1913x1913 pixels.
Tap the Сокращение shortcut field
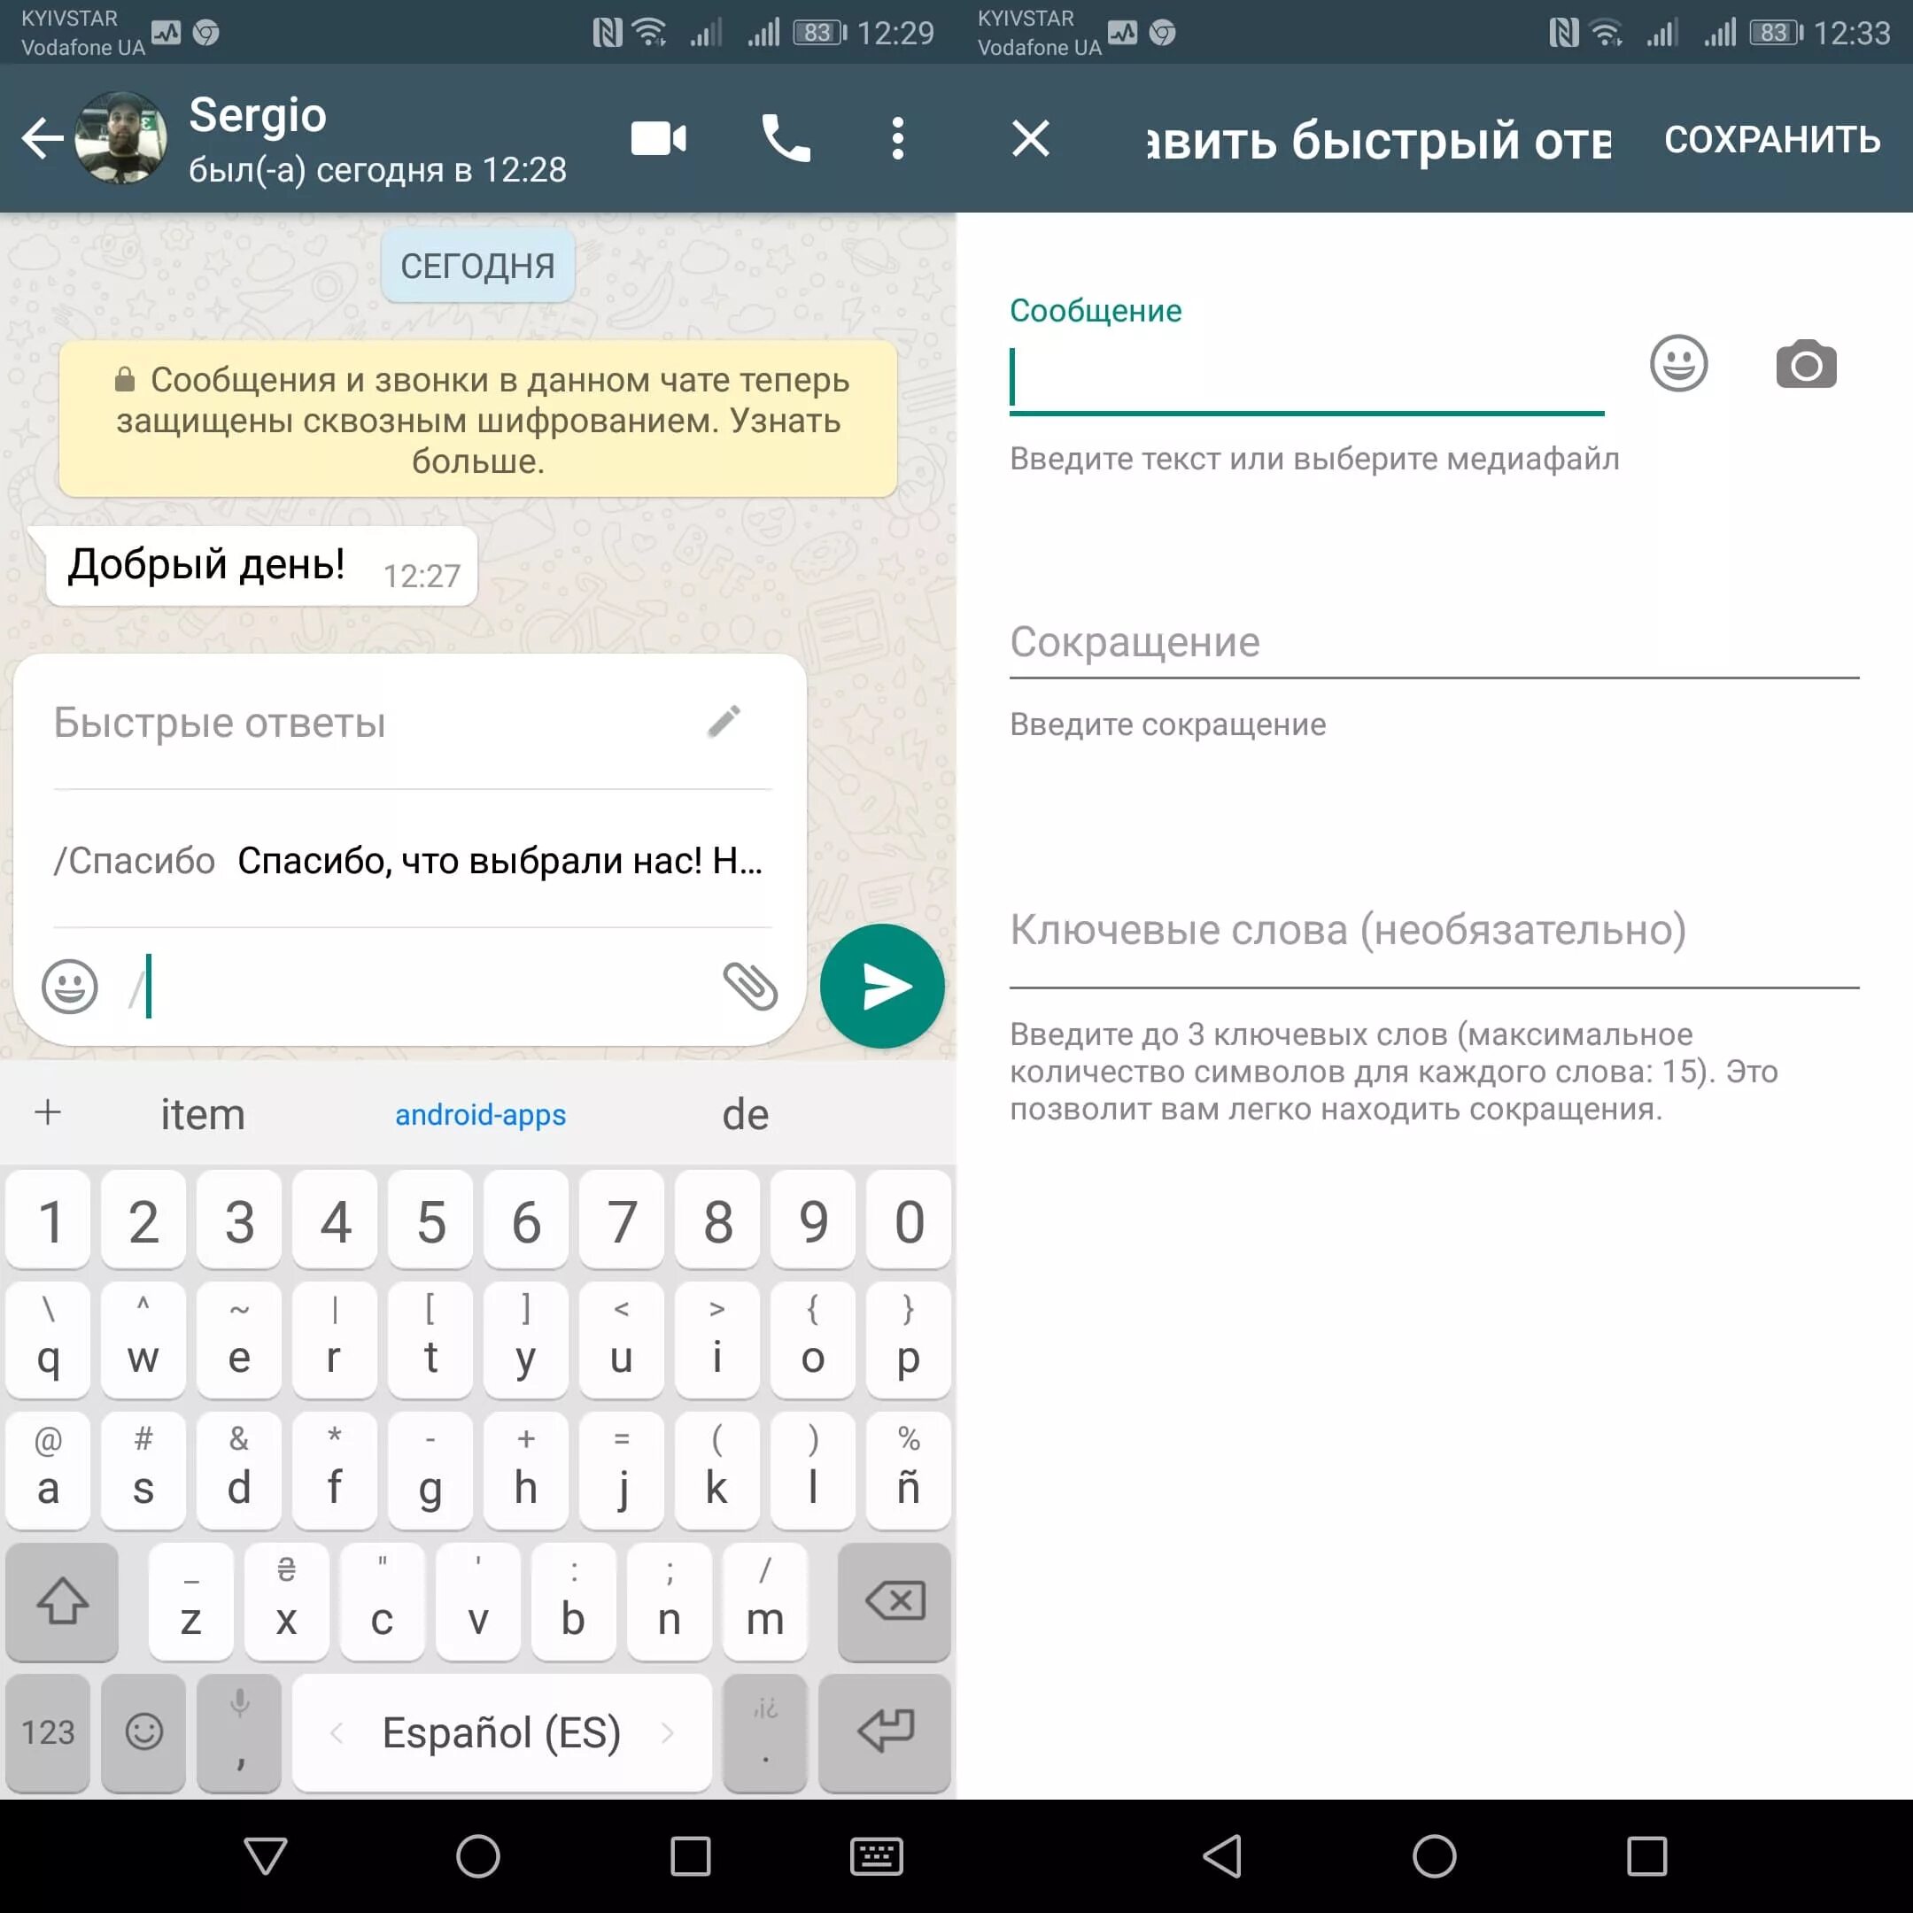(x=1434, y=645)
